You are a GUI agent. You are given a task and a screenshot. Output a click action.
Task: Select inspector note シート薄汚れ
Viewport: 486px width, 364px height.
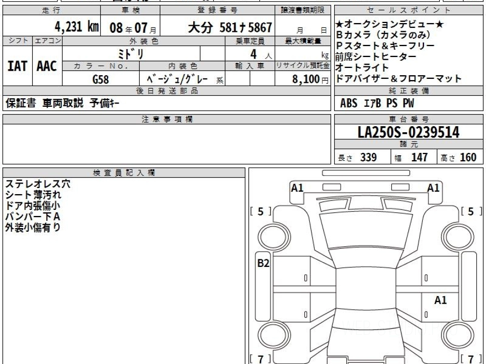click(33, 195)
